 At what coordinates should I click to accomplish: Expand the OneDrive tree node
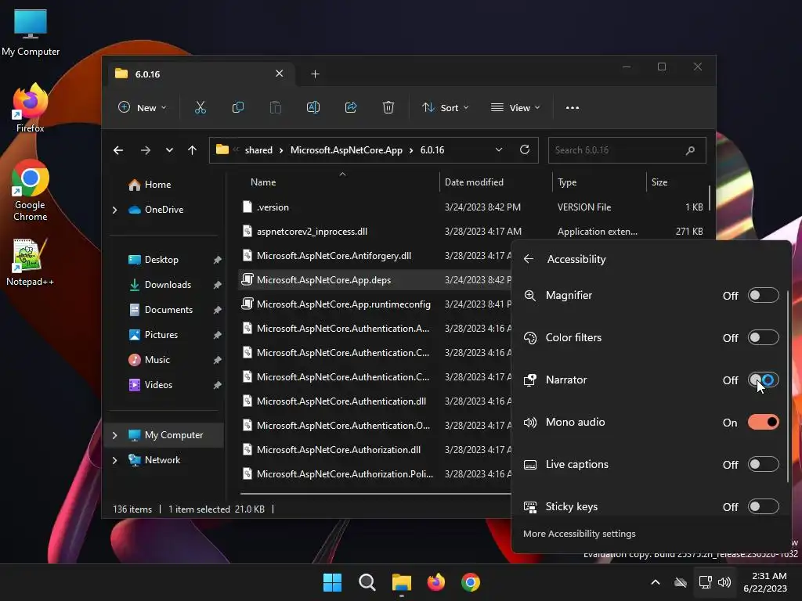click(114, 210)
